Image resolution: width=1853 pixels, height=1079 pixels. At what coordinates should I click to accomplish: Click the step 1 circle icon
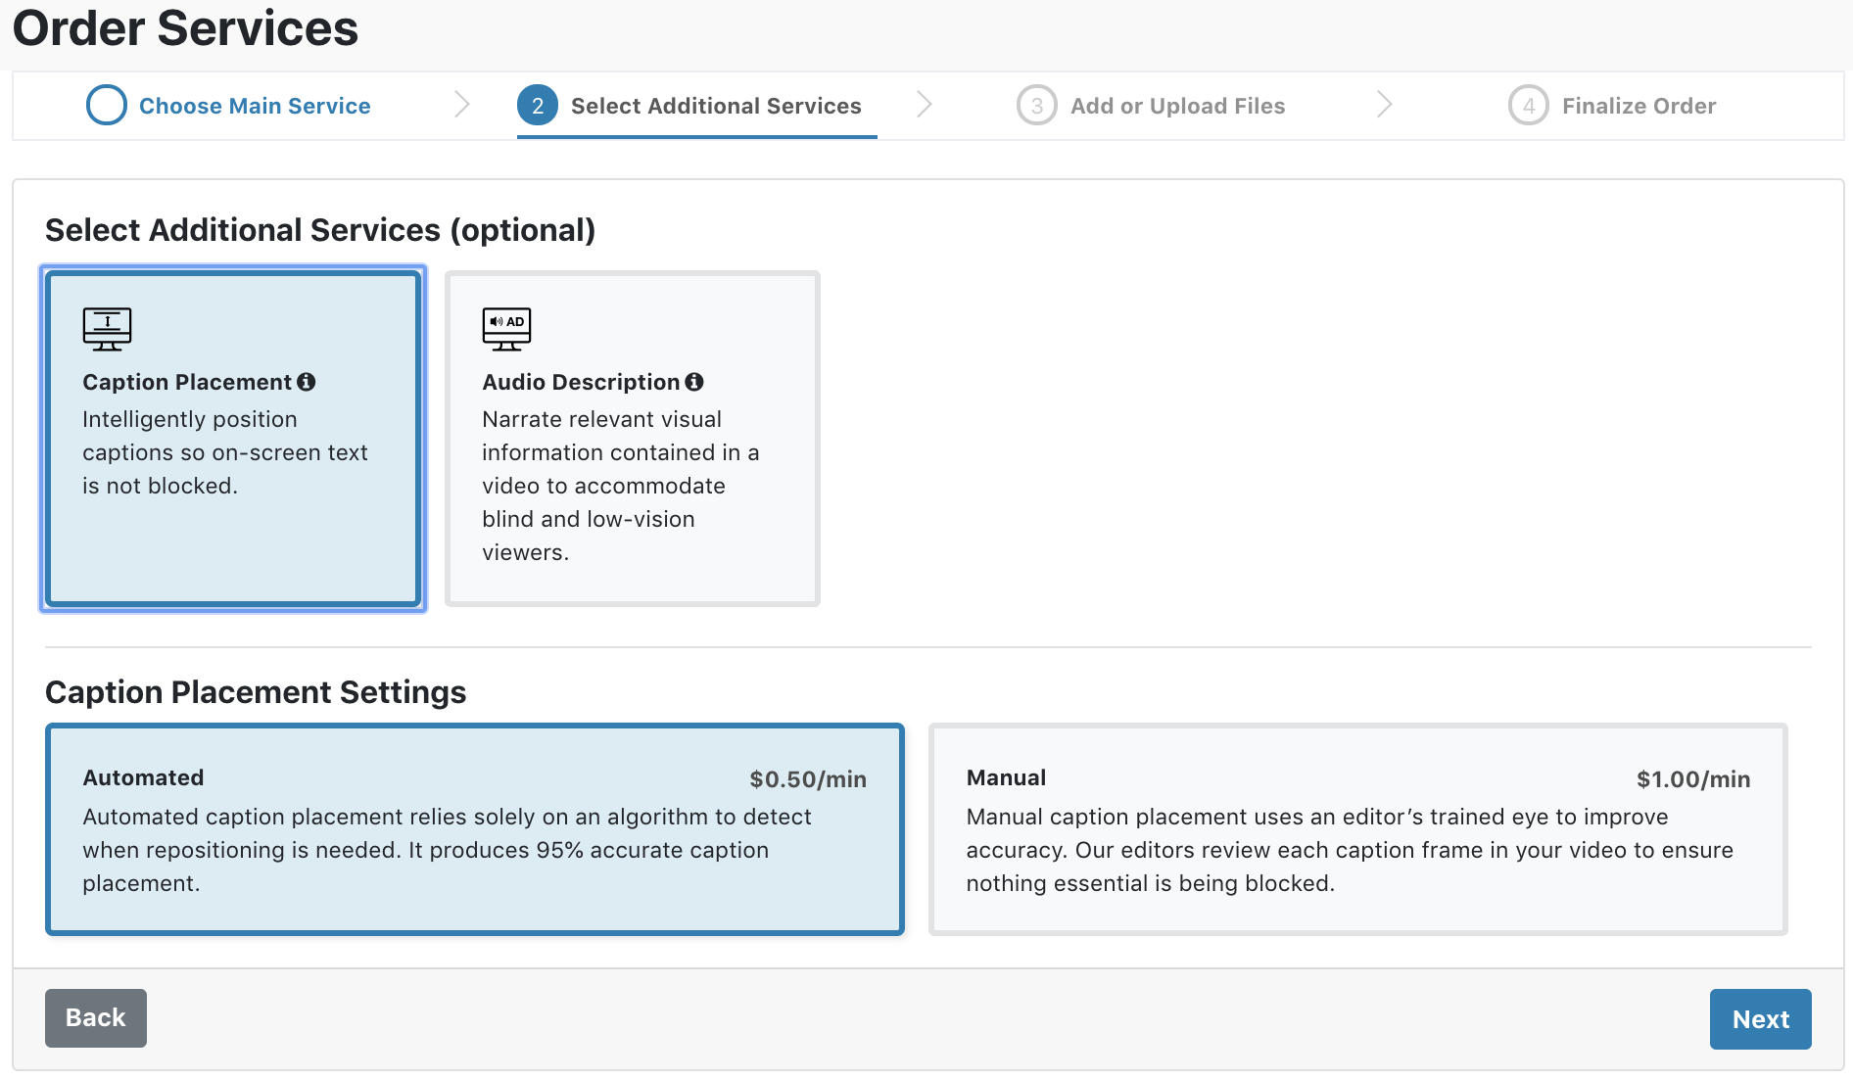(107, 105)
